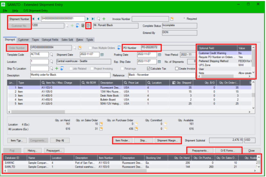Open drilldown icon beside Invoice Number field
Screen dimensions: 266x177
click(172, 19)
